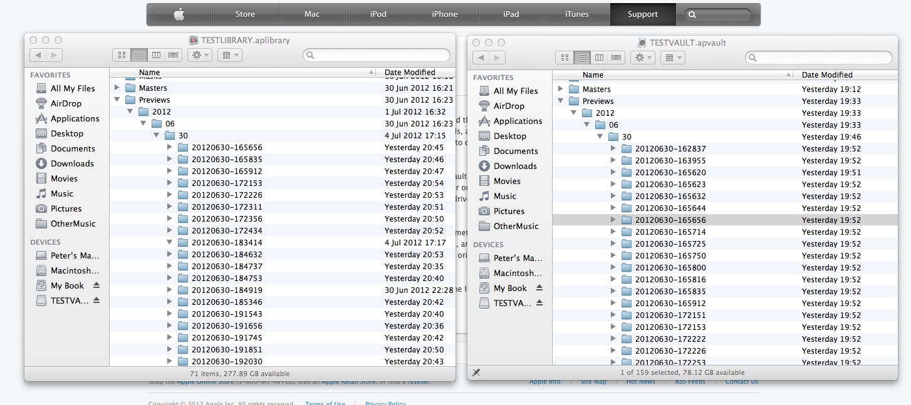Click the Apple logo in the navigation bar
911x405 pixels.
179,14
